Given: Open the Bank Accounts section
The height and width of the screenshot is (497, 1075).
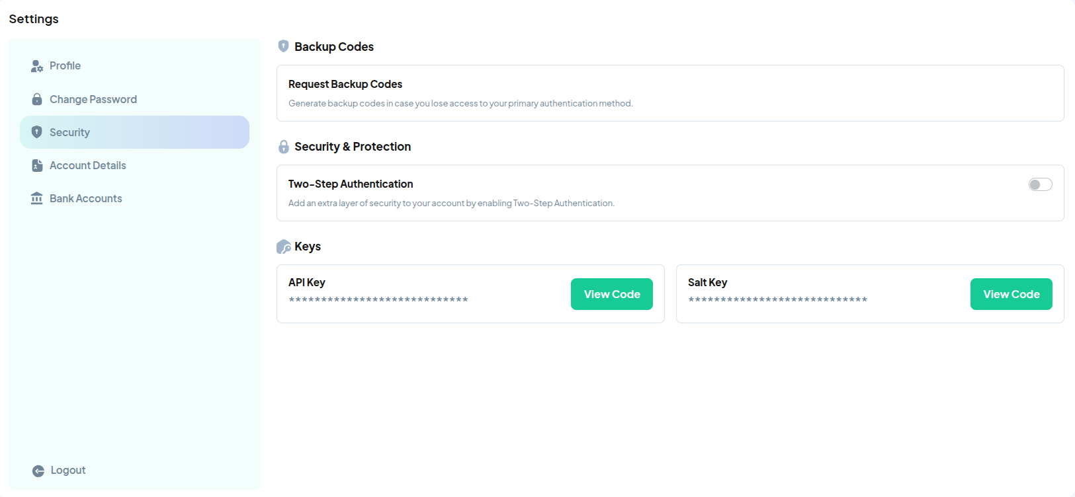Looking at the screenshot, I should tap(85, 198).
